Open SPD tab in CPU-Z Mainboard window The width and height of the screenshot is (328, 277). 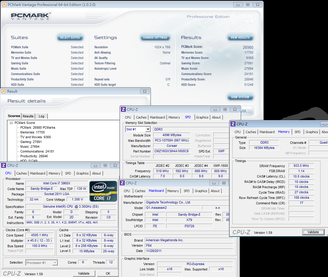[x=187, y=191]
